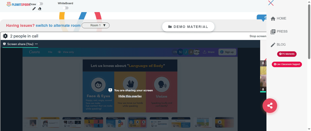Screen dimensions: 311x131
Task: Click switch to alternate room link
Action: pos(58,25)
